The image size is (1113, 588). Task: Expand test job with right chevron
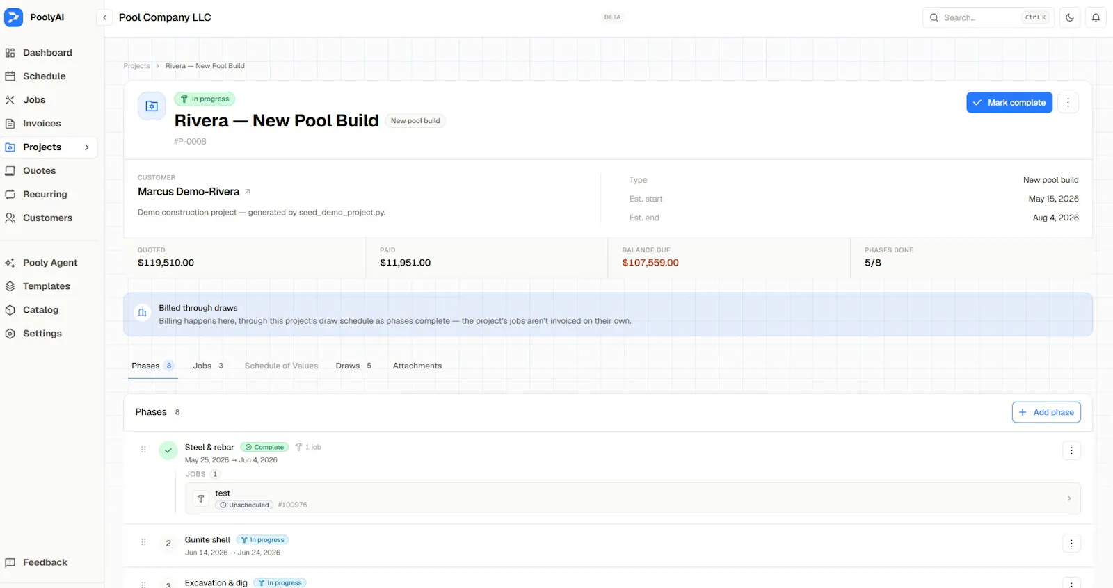tap(1069, 498)
